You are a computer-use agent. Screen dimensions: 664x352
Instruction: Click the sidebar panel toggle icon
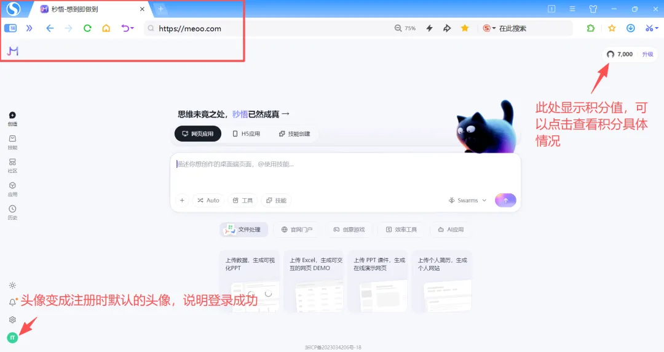point(10,28)
